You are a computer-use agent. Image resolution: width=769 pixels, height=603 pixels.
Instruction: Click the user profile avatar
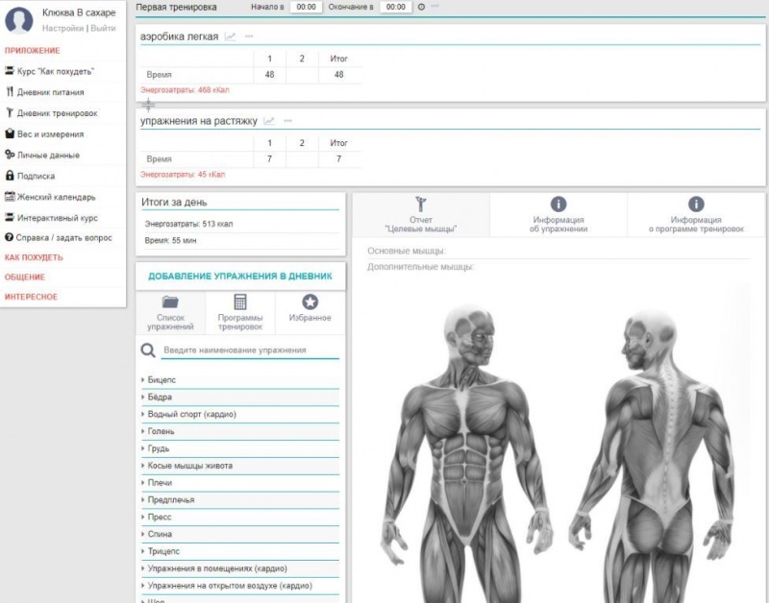click(20, 19)
